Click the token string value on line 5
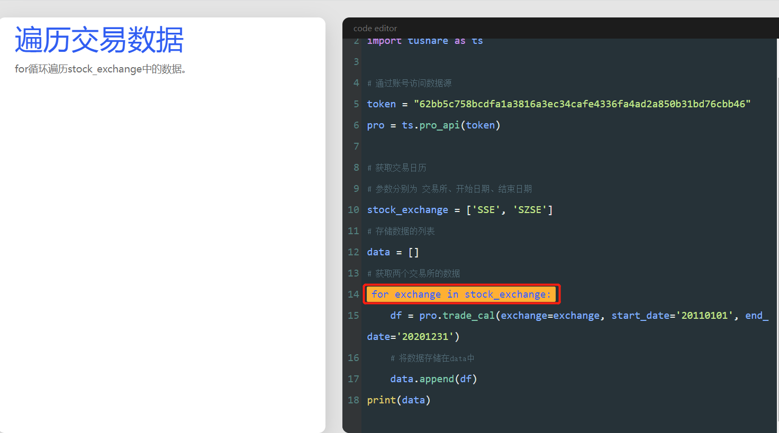779x433 pixels. tap(582, 104)
